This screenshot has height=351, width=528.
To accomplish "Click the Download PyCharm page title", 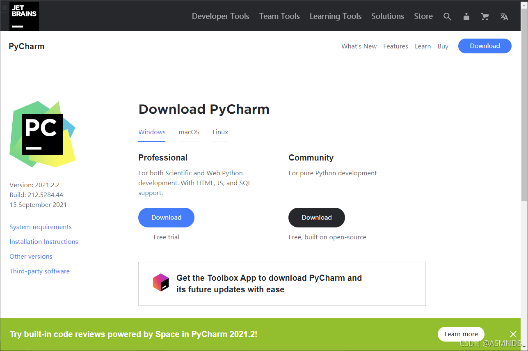I will pyautogui.click(x=204, y=109).
